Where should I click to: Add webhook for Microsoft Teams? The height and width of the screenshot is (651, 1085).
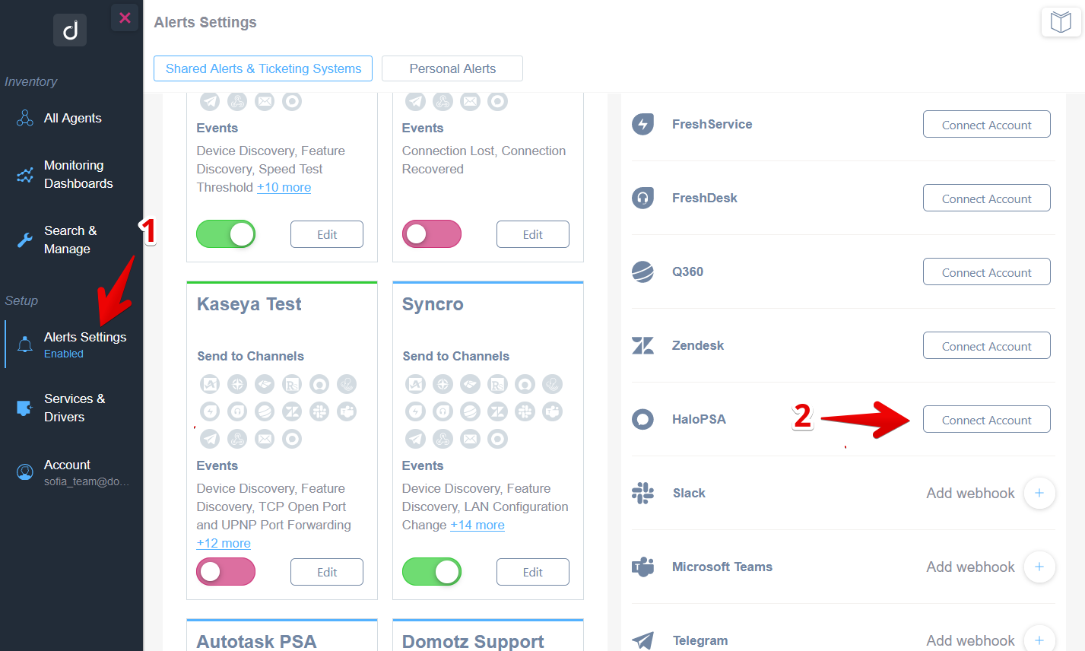(1039, 567)
